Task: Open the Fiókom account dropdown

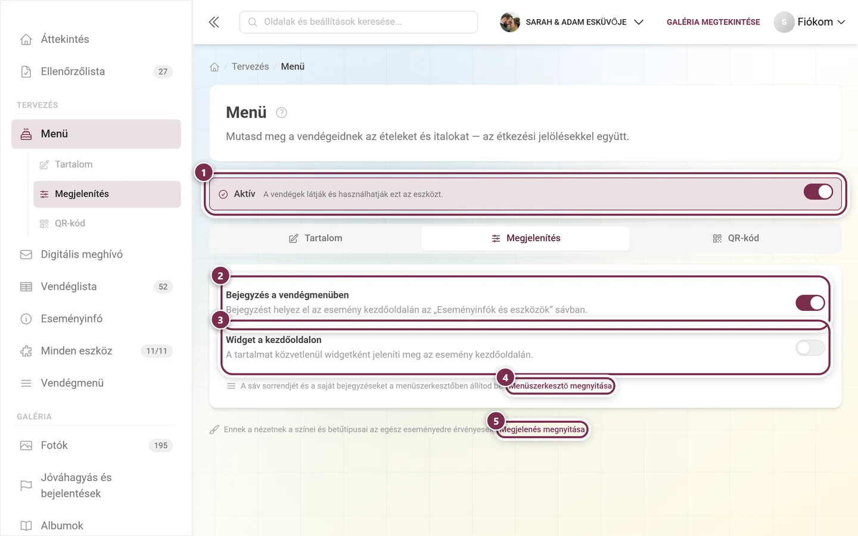Action: pyautogui.click(x=810, y=22)
